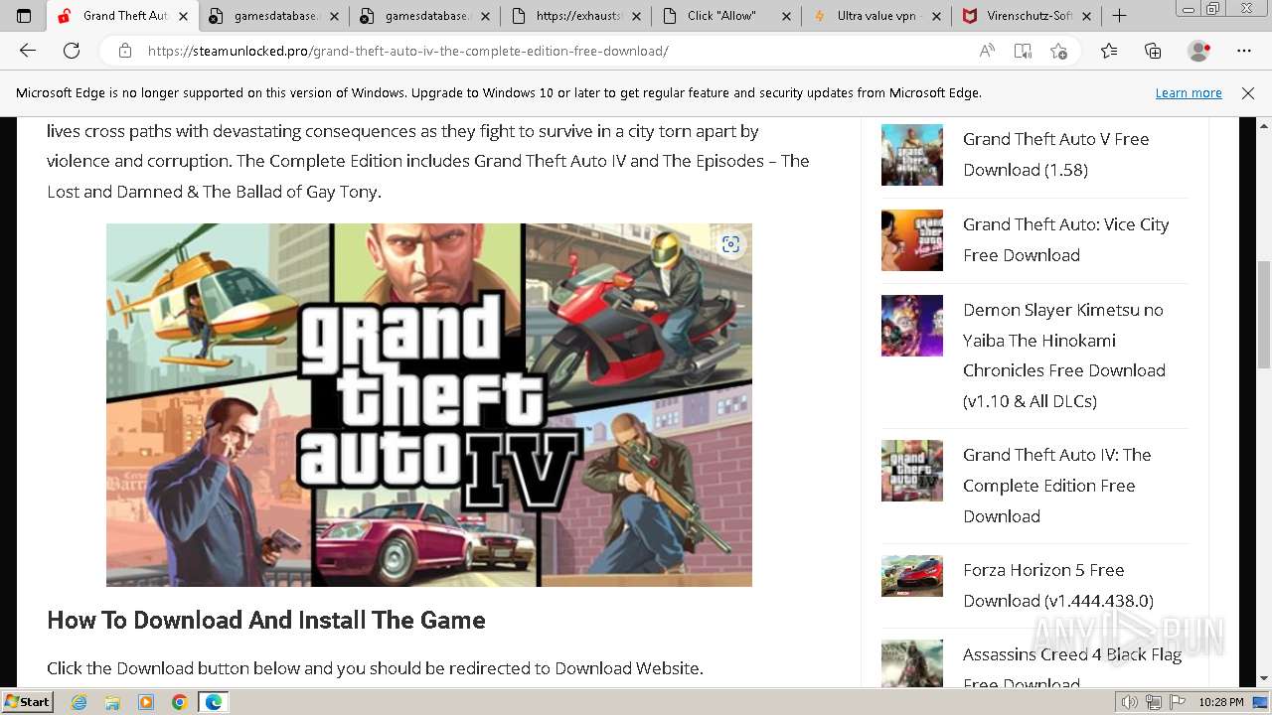
Task: Click the scrollbar up arrow
Action: click(1264, 125)
